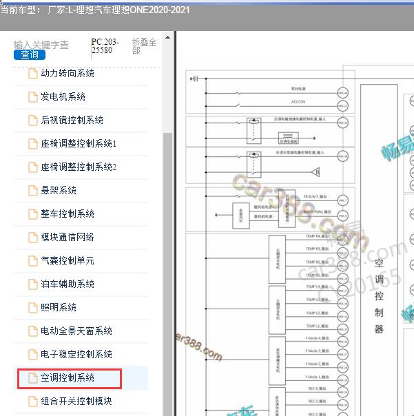Open the 泊车辅助系统 entry
This screenshot has width=414, height=416.
68,284
